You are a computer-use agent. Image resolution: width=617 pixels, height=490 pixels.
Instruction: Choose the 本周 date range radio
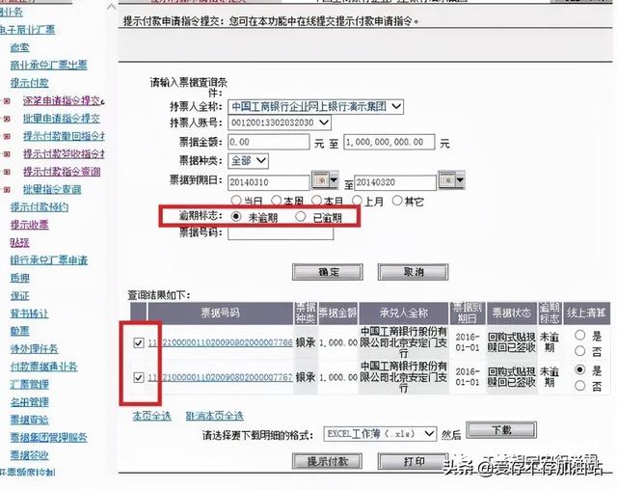click(x=277, y=201)
